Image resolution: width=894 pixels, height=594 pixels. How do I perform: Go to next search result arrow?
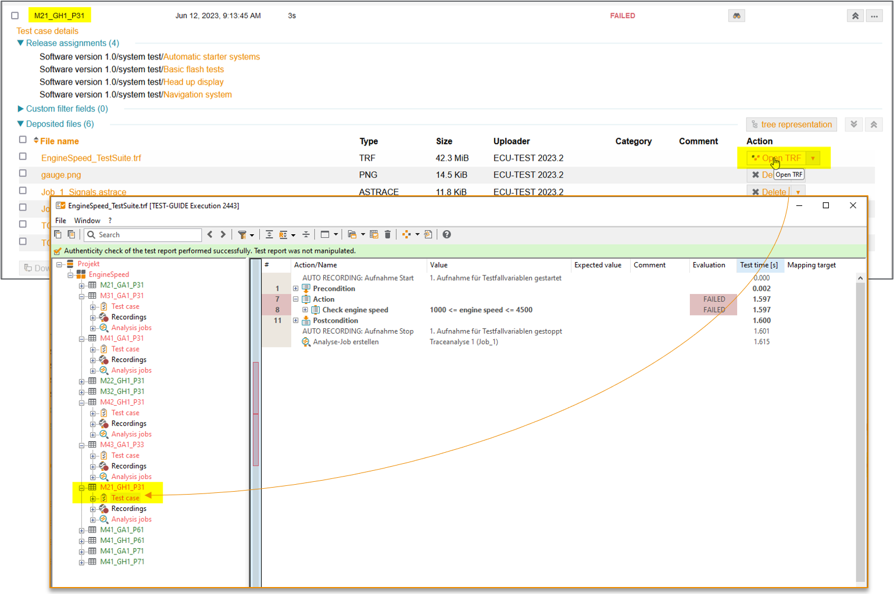tap(223, 235)
